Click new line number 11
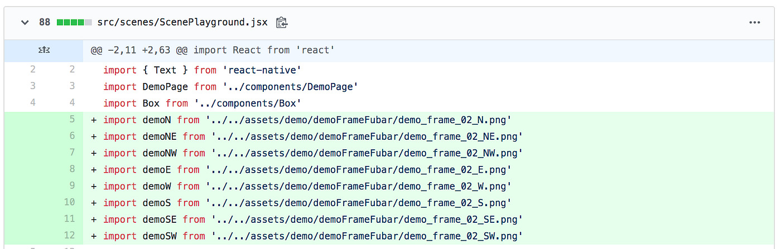 click(69, 219)
